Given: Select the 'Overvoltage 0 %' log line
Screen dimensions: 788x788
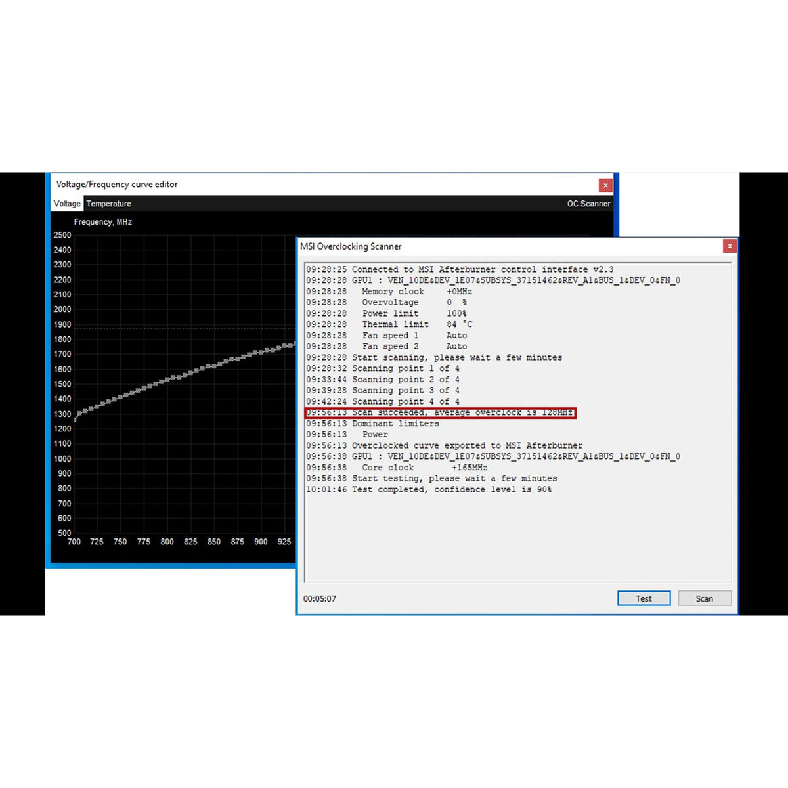Looking at the screenshot, I should coord(386,303).
